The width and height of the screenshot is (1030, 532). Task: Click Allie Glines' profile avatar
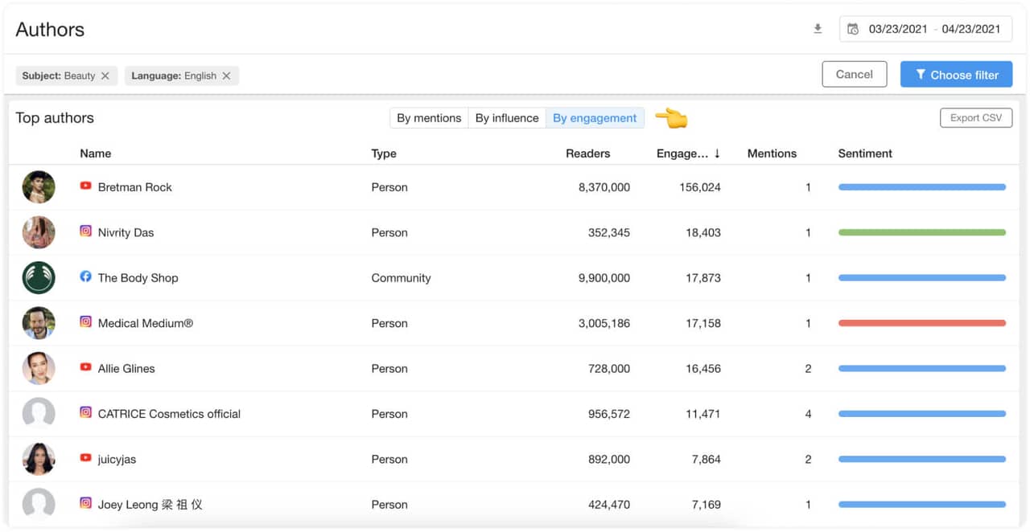[x=39, y=368]
